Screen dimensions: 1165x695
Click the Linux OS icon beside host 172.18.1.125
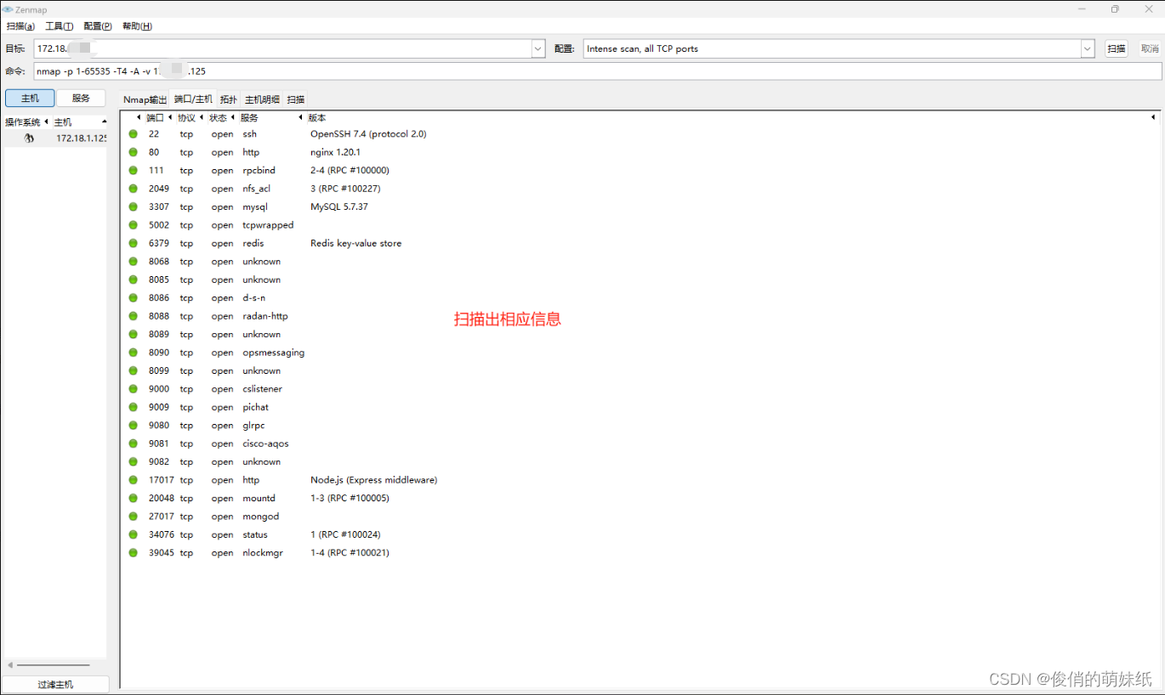click(x=29, y=138)
